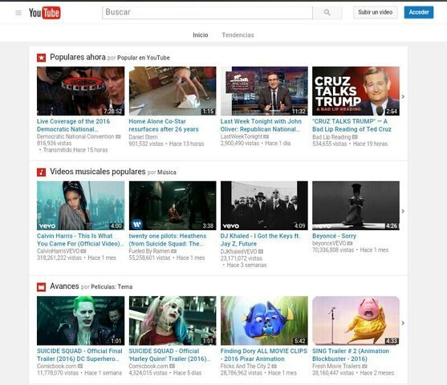
Task: Visit Comicbook.com channel under Harley Quinn Trailer
Action: [148, 366]
